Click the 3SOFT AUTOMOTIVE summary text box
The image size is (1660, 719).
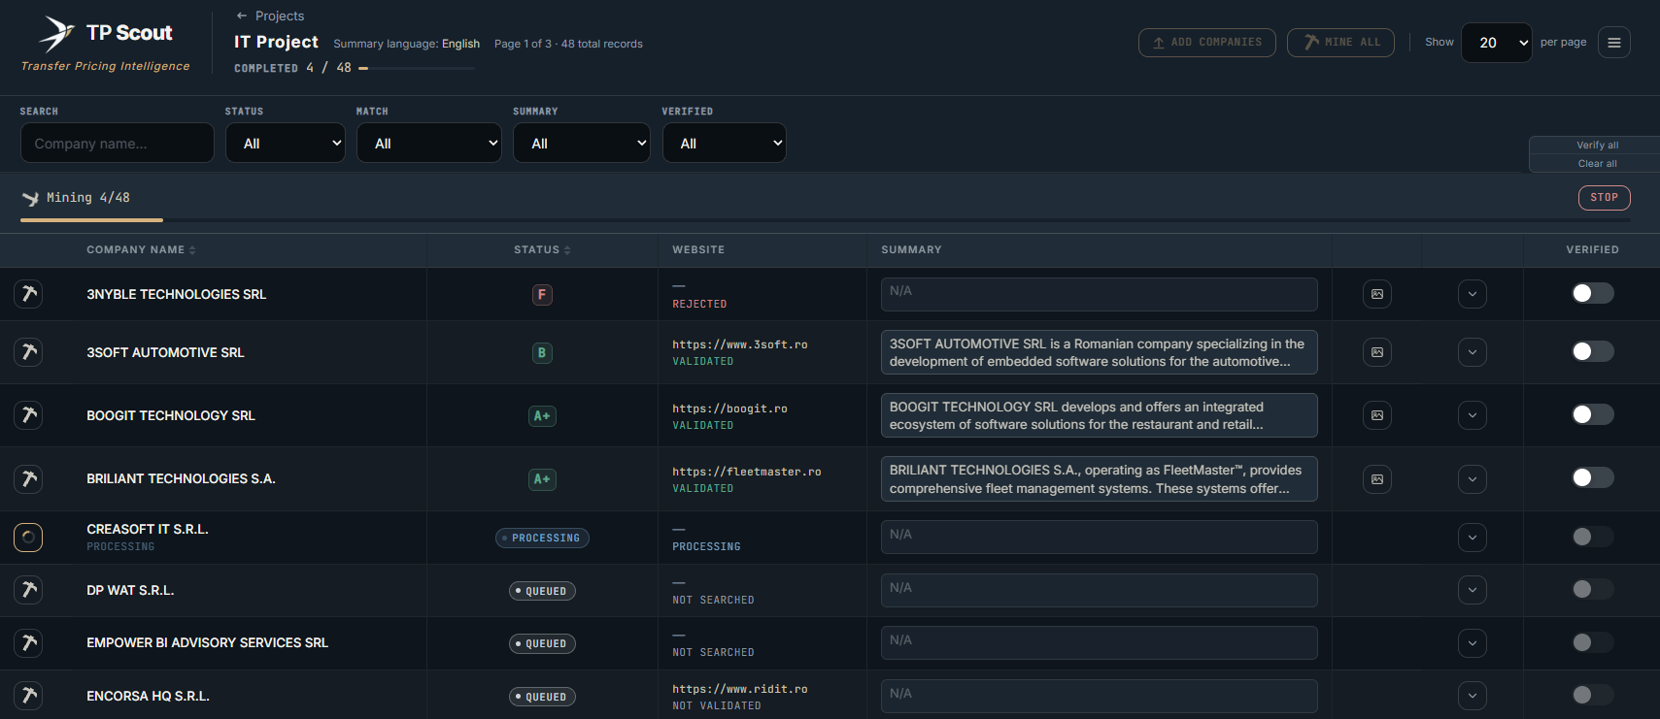(x=1099, y=352)
